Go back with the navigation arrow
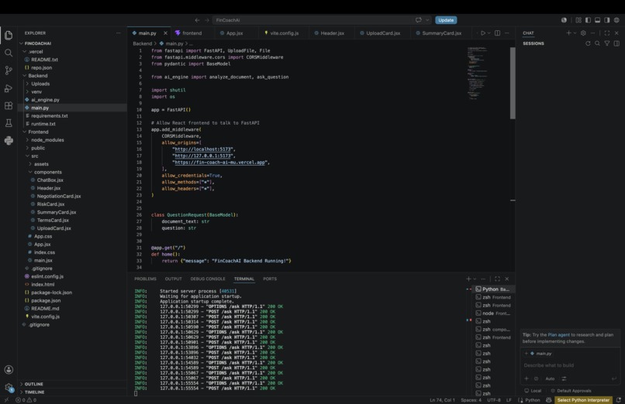625x404 pixels. (x=197, y=20)
